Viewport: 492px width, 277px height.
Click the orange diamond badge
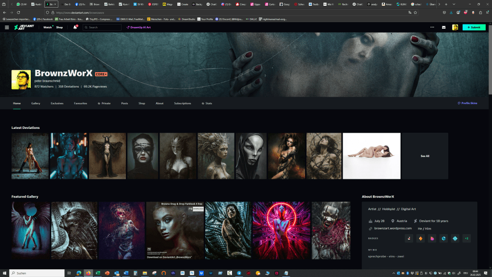point(420,238)
